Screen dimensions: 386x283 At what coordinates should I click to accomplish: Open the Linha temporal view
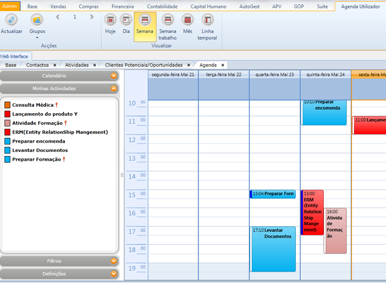tap(207, 20)
